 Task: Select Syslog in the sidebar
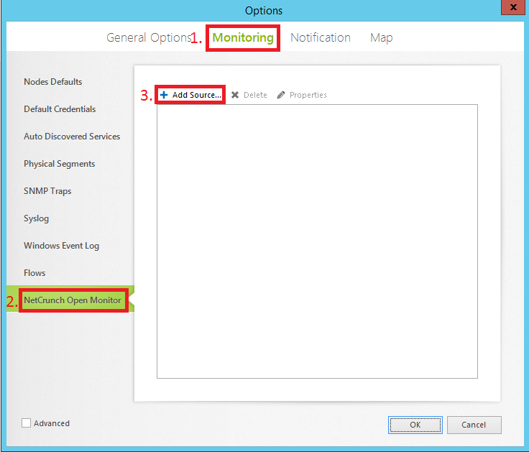36,218
